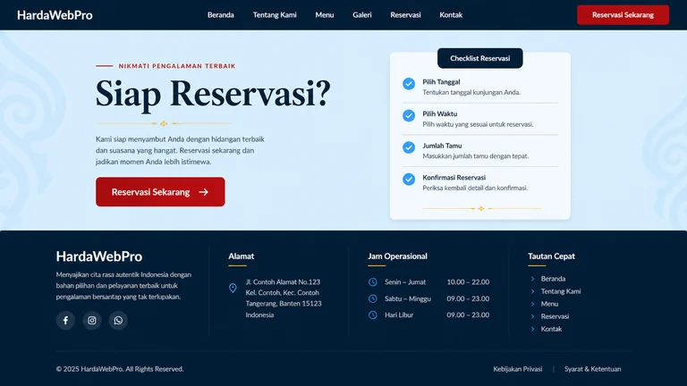Click clock icon next to Senin – Jumat

(372, 281)
